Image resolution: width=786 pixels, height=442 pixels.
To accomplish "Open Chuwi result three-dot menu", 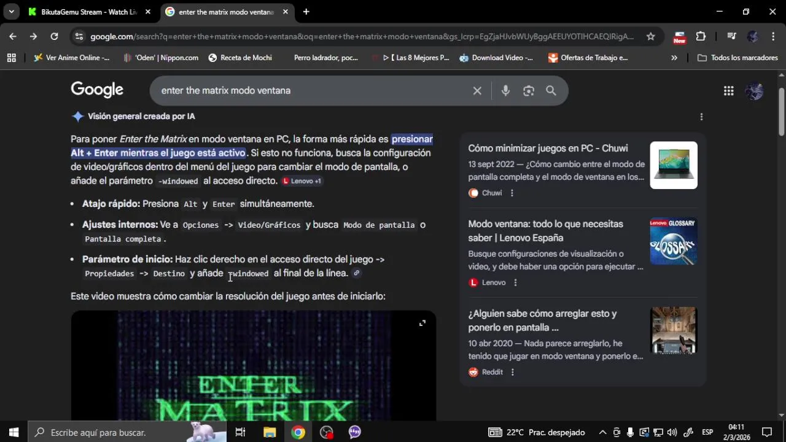I will coord(512,193).
